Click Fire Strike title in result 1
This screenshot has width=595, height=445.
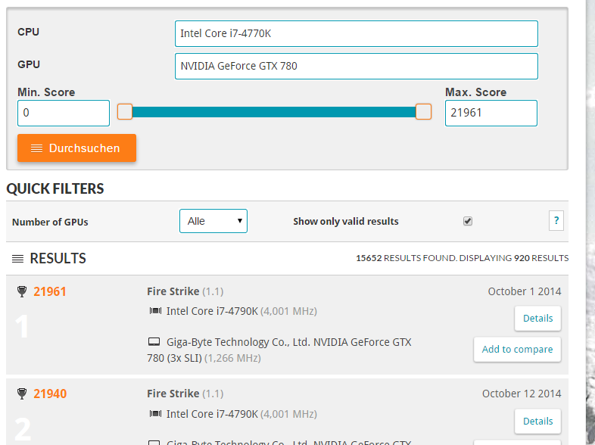173,291
